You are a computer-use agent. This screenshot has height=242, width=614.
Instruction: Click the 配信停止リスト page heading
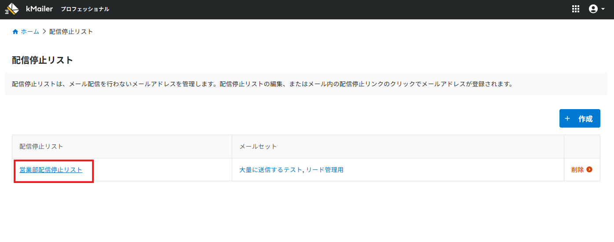42,60
